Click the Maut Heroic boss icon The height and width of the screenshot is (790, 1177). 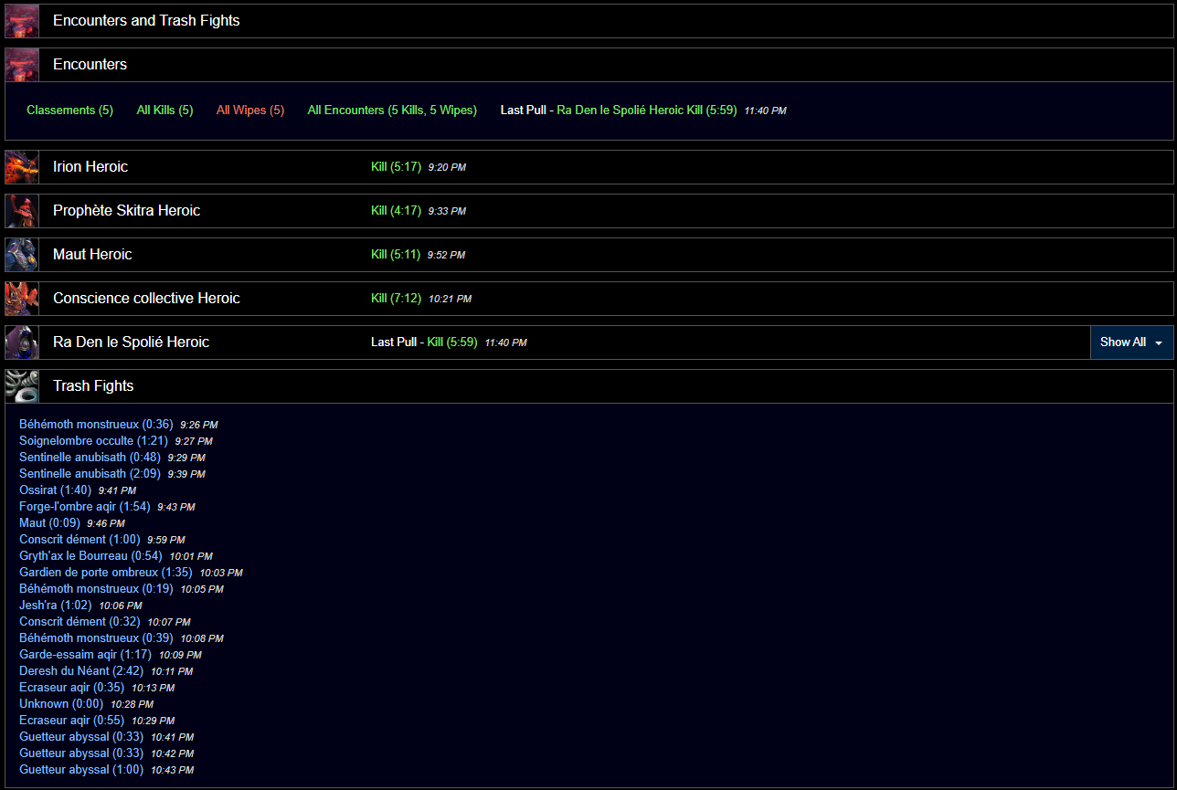(x=22, y=255)
